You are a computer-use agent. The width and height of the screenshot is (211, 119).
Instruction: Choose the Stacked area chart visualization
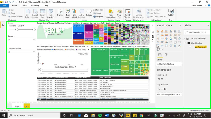coord(166,35)
